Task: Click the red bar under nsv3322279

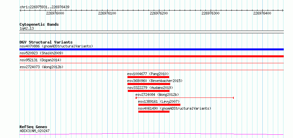Action: pos(148,91)
